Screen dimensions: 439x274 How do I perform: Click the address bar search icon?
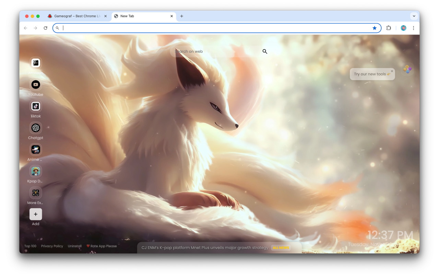click(57, 28)
